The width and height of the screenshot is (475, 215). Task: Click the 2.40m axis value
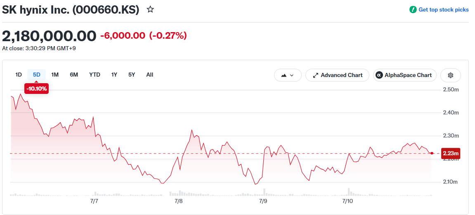click(451, 113)
